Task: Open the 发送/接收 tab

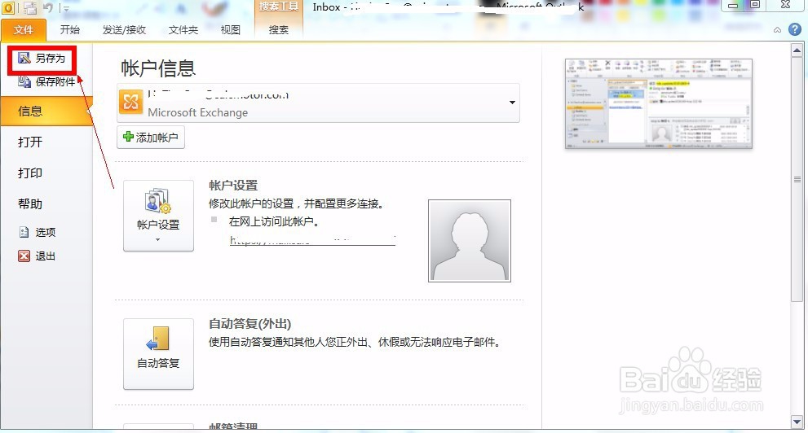Action: coord(124,30)
